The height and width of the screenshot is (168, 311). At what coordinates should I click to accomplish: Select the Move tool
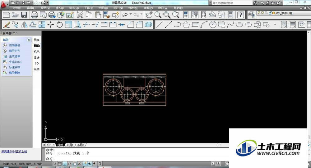pos(51,25)
